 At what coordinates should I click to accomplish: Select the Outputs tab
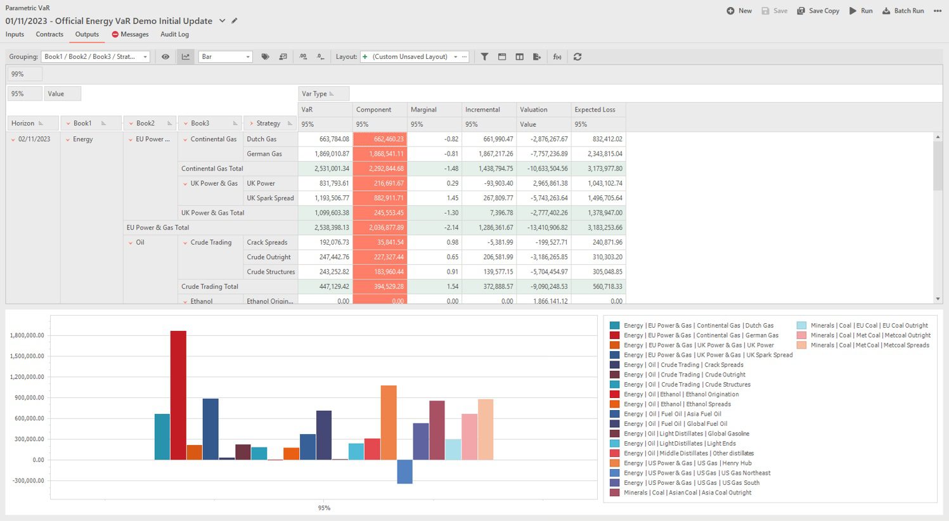pos(87,34)
